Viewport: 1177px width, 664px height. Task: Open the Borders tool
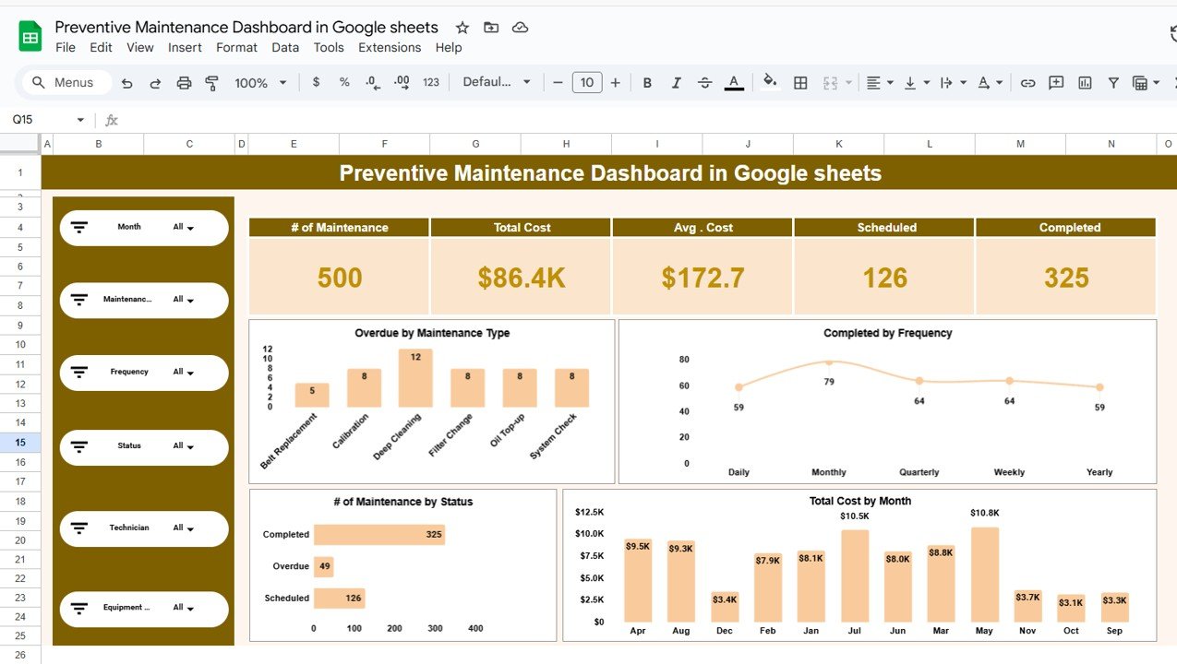coord(800,83)
